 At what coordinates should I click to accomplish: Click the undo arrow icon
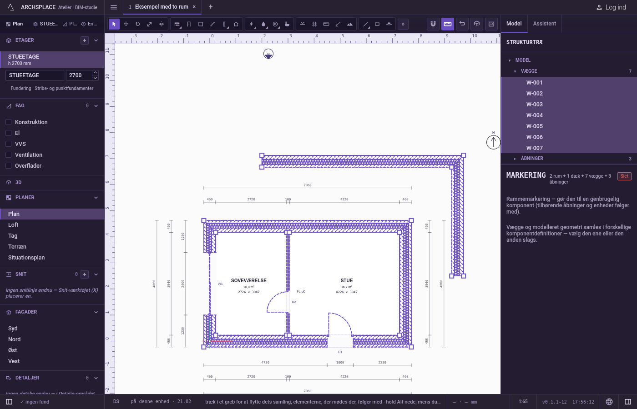pyautogui.click(x=462, y=24)
